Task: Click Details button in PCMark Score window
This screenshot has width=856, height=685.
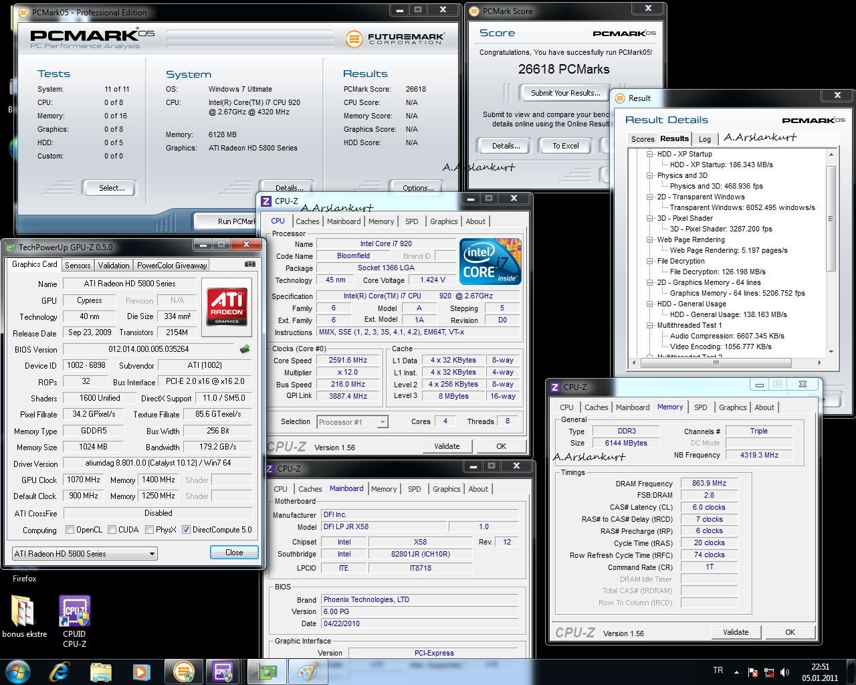Action: [x=506, y=146]
